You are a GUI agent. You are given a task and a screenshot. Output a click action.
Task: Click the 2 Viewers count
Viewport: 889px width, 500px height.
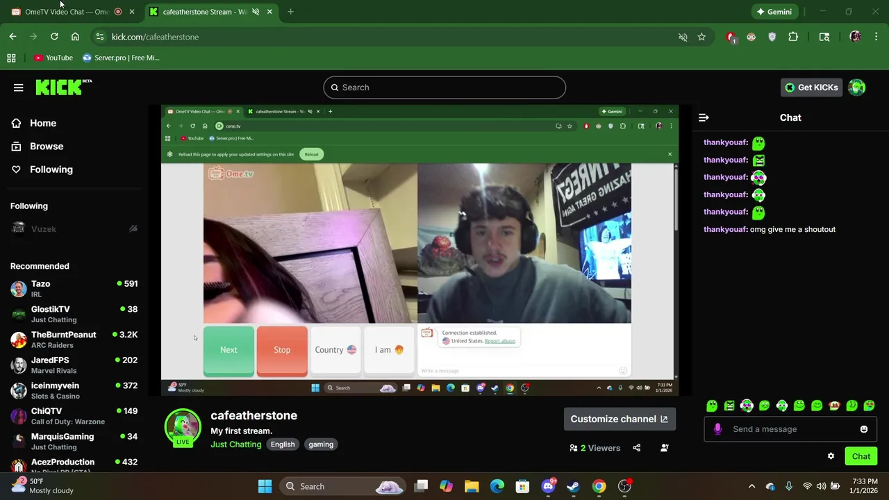[x=595, y=448]
